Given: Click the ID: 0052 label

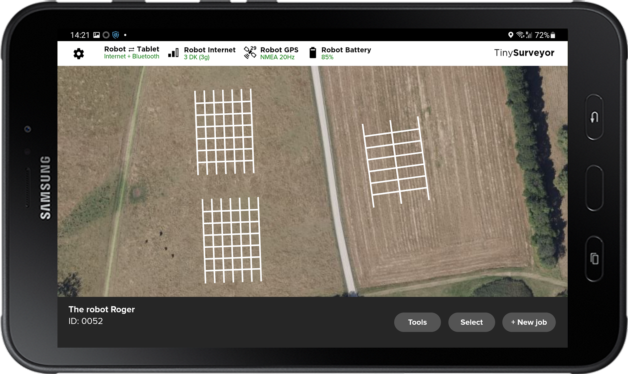Looking at the screenshot, I should (x=87, y=321).
